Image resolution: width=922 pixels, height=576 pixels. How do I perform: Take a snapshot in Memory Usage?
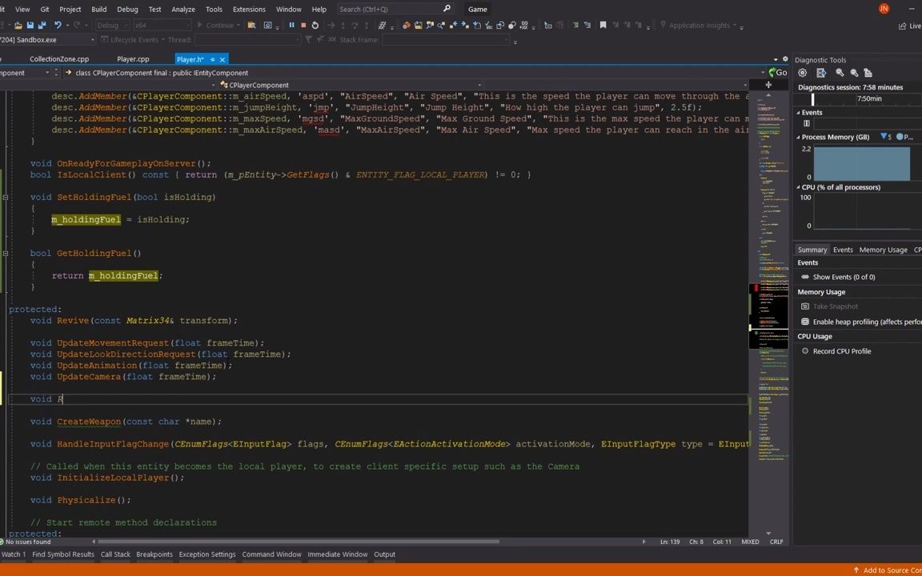tap(835, 306)
